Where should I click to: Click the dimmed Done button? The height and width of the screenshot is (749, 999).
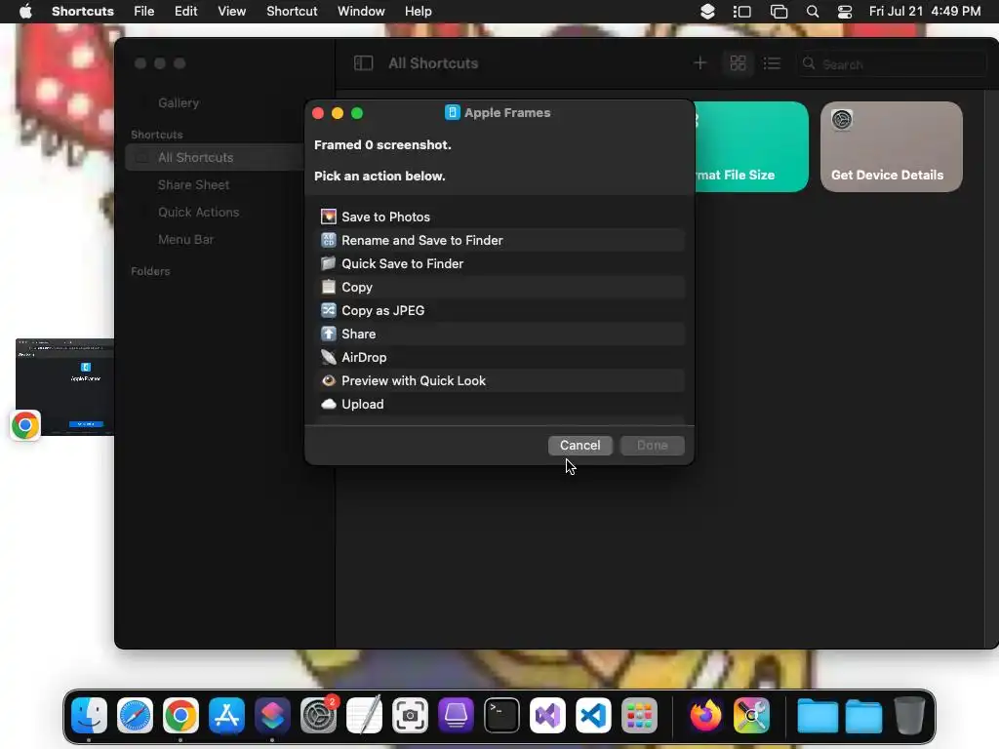(x=653, y=445)
